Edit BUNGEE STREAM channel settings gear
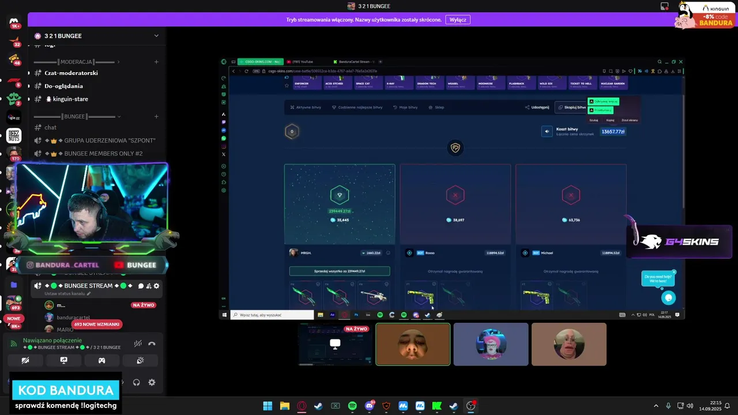The image size is (738, 415). [156, 286]
